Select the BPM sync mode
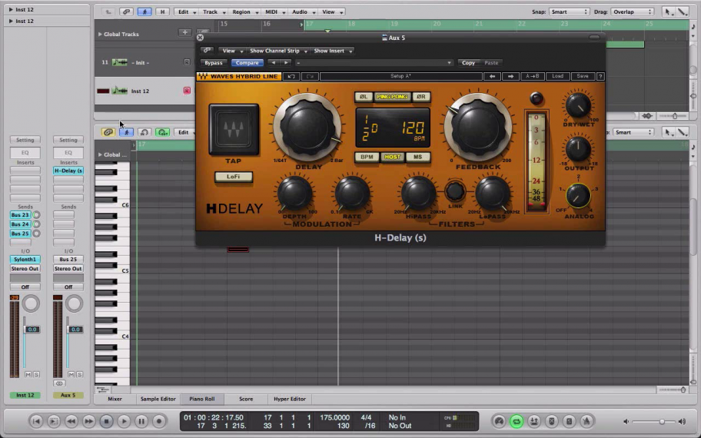The height and width of the screenshot is (438, 701). click(367, 157)
